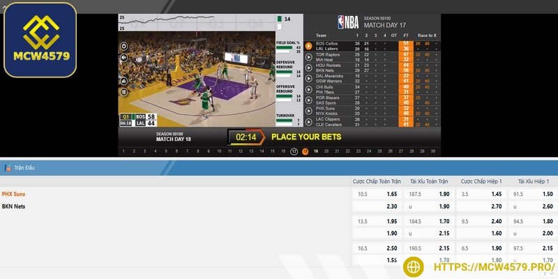Click the PHX Suns team name
The width and height of the screenshot is (558, 279).
click(x=13, y=195)
